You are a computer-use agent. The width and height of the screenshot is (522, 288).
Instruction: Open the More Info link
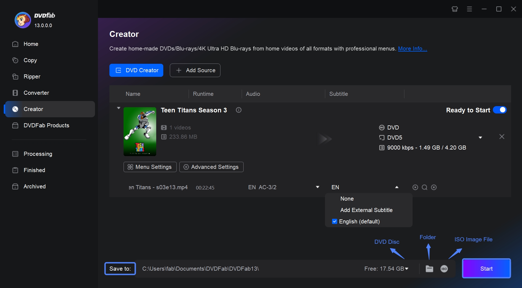coord(412,49)
